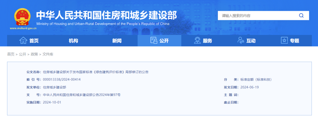Image resolution: width=318 pixels, height=122 pixels.
Task: Open the 新闻 navigation menu
Action: point(117,41)
